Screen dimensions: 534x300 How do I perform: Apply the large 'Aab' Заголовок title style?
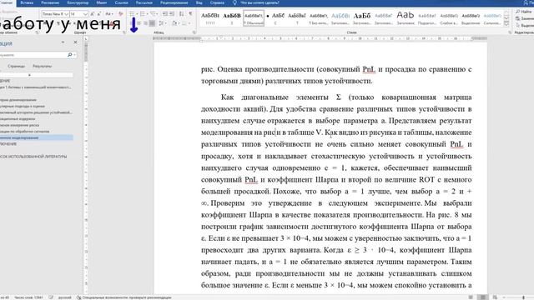point(406,18)
